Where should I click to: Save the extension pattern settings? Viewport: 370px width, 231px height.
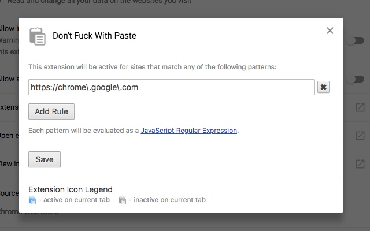click(45, 159)
